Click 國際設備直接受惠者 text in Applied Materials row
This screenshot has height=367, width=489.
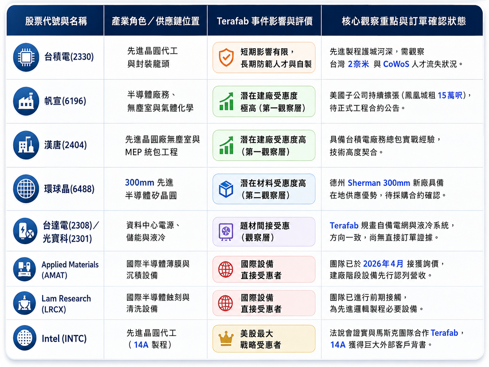[261, 270]
